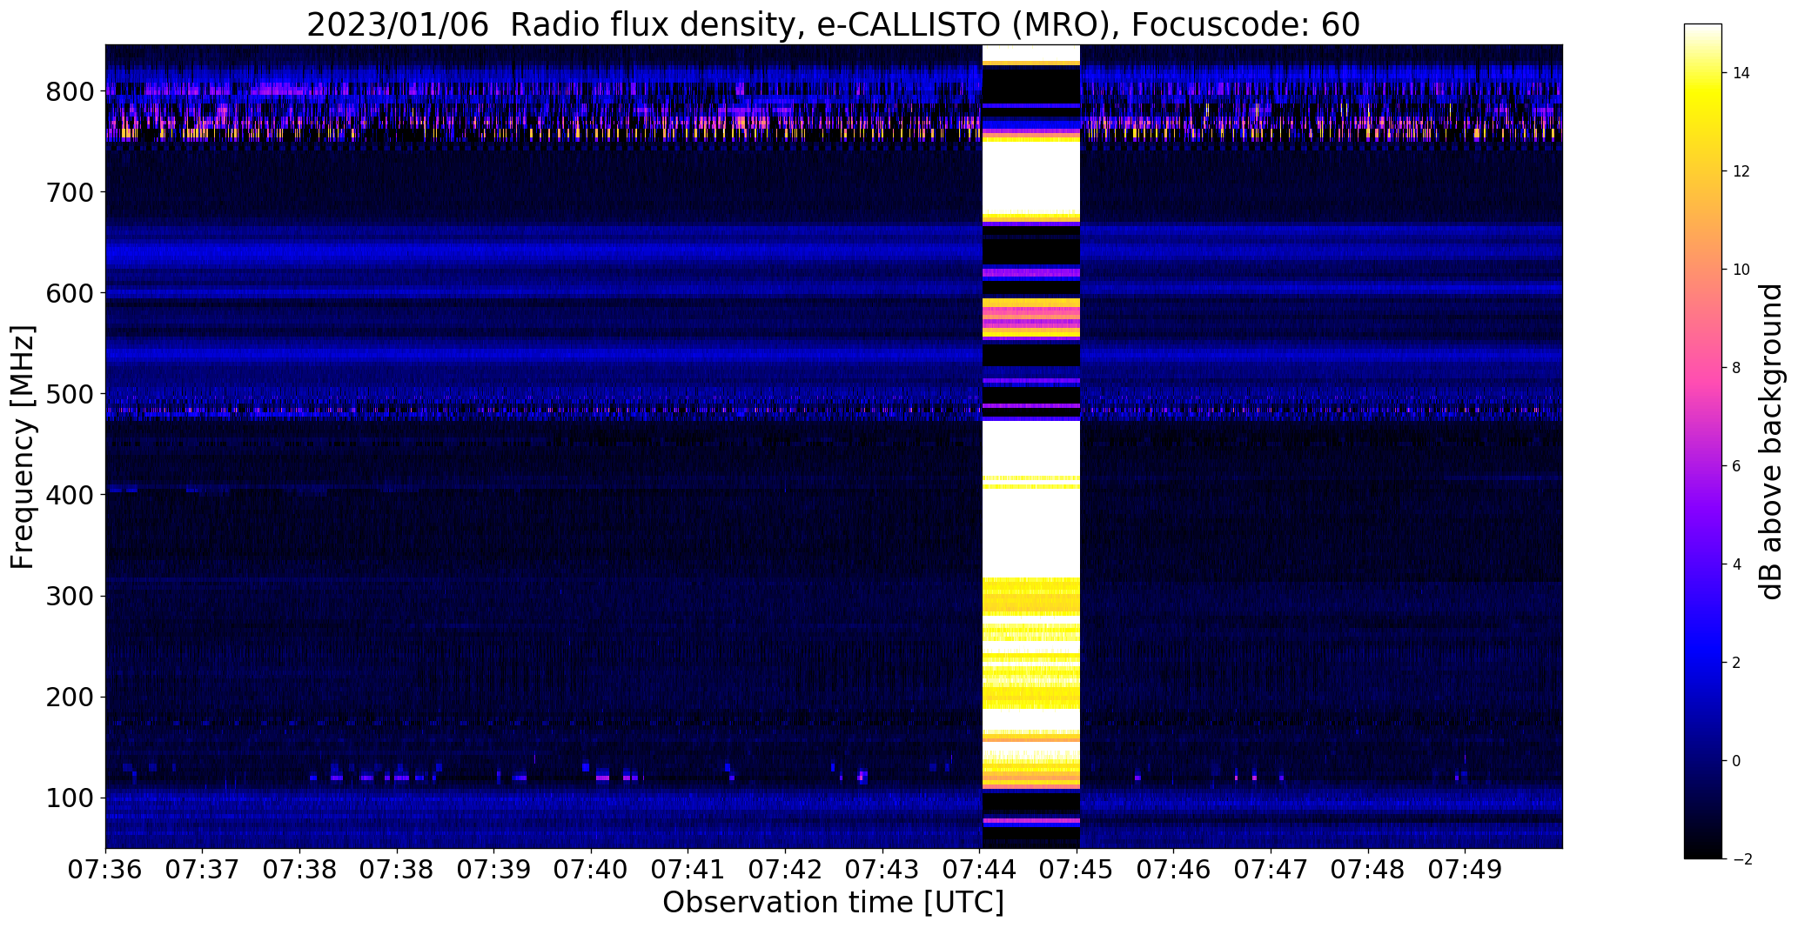Click the 'Frequency [MHz]' axis label

coord(23,447)
